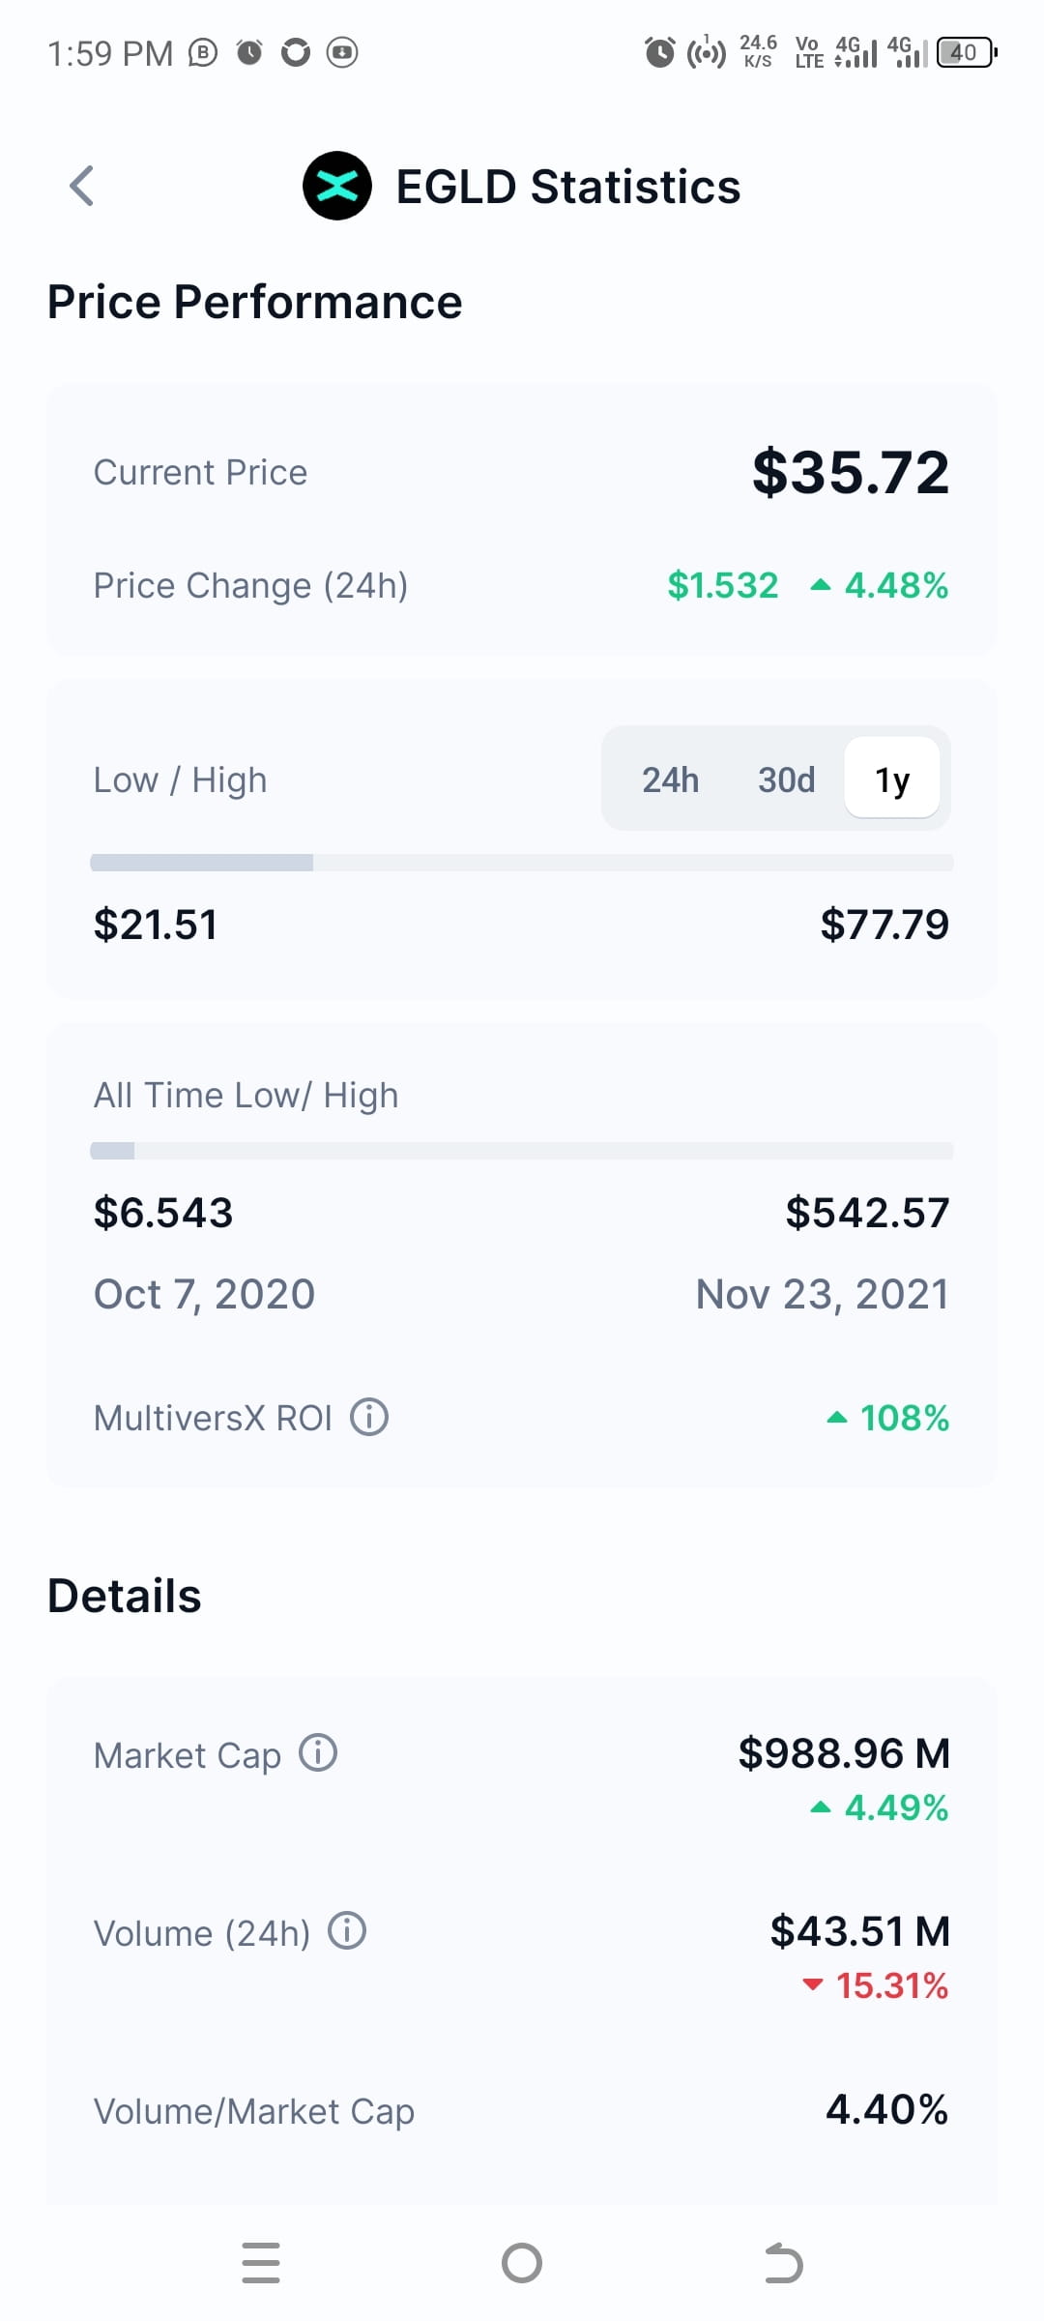Image resolution: width=1044 pixels, height=2321 pixels.
Task: Open Volume (24h) info icon
Action: [x=347, y=1930]
